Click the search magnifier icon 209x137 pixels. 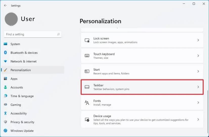coord(58,34)
